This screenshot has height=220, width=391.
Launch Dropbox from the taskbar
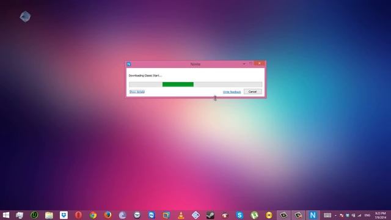point(64,215)
